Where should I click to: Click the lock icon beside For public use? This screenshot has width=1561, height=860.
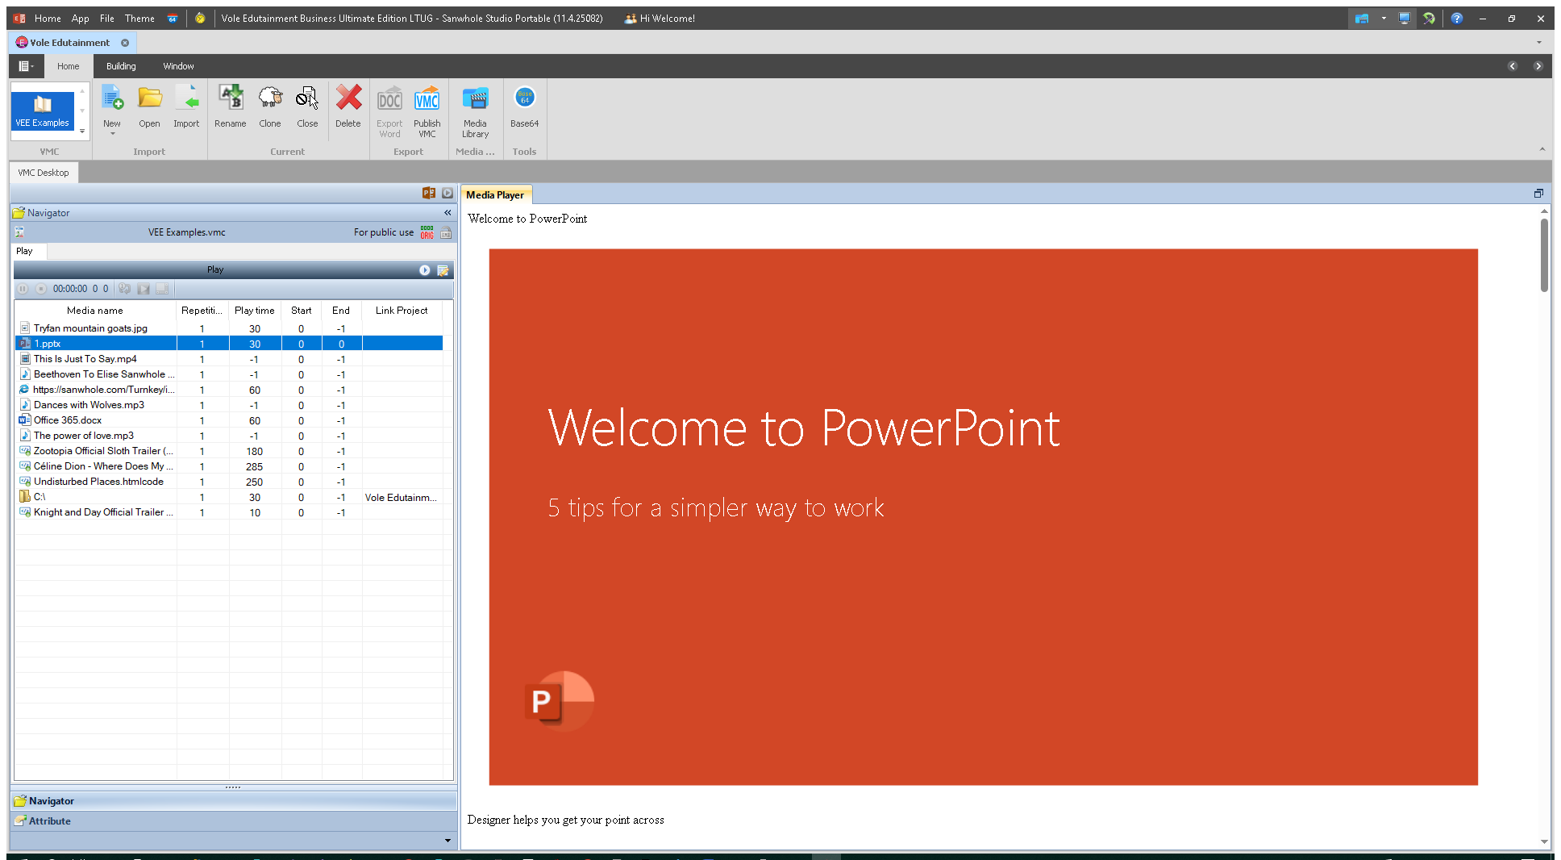pos(446,232)
